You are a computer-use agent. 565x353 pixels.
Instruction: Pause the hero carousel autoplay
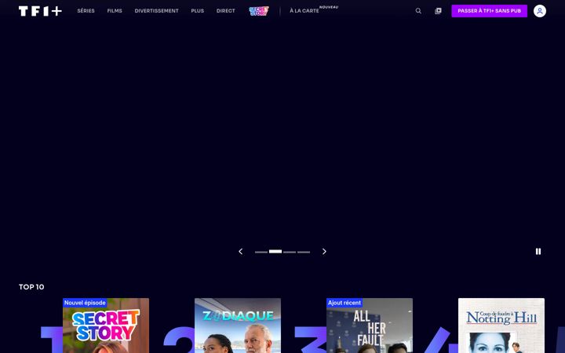click(x=538, y=252)
